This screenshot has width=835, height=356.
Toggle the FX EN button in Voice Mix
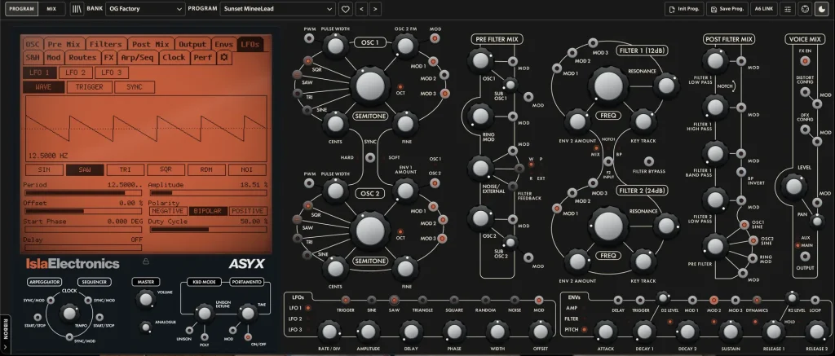pos(805,62)
